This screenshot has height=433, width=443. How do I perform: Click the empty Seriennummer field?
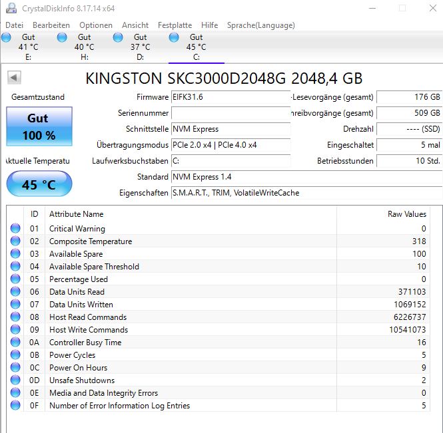coord(230,113)
